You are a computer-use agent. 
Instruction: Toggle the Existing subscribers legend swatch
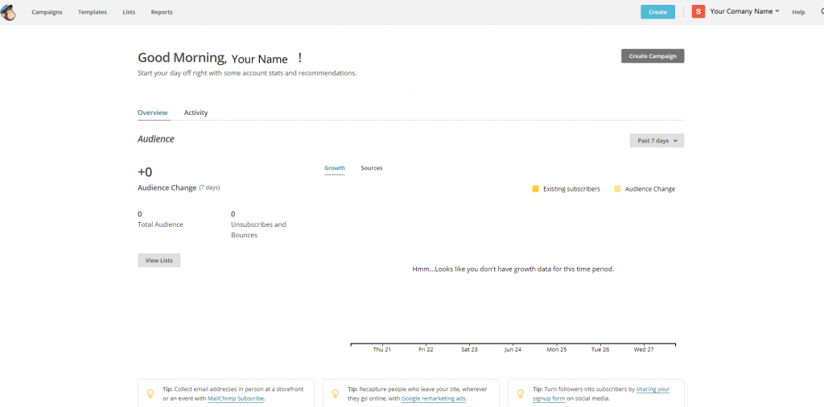tap(535, 189)
